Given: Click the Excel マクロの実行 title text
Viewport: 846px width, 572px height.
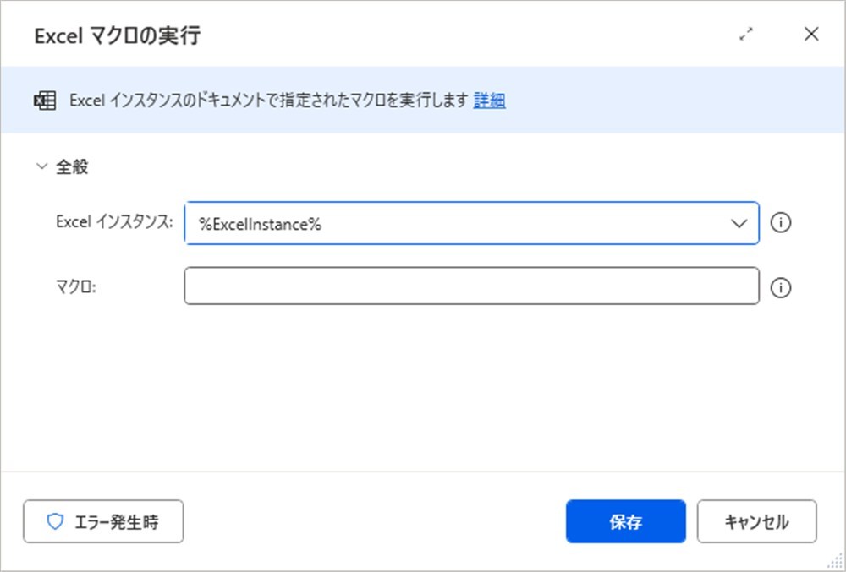Looking at the screenshot, I should coord(117,35).
